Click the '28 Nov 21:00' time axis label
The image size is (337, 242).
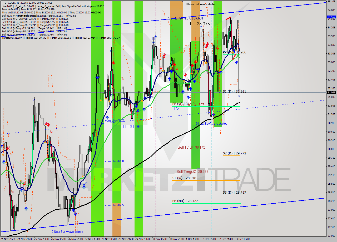pyautogui.click(x=126, y=239)
